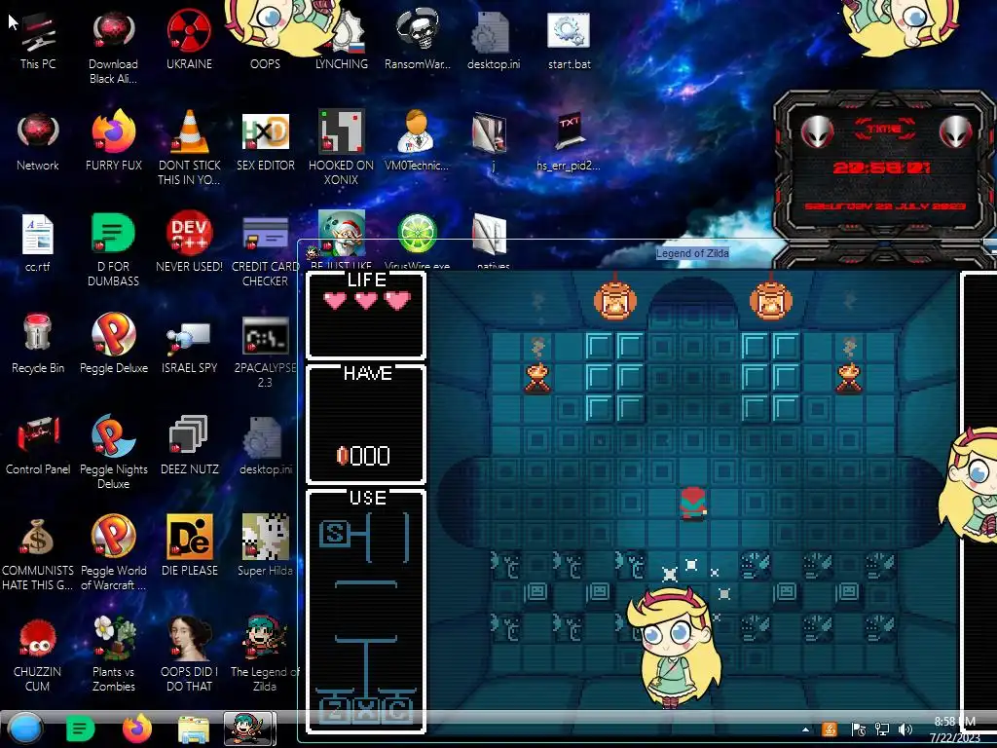The height and width of the screenshot is (748, 997).
Task: Click the Windows Start orb
Action: (x=25, y=729)
